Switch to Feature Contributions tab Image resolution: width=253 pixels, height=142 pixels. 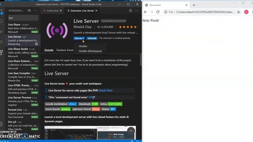[65, 50]
